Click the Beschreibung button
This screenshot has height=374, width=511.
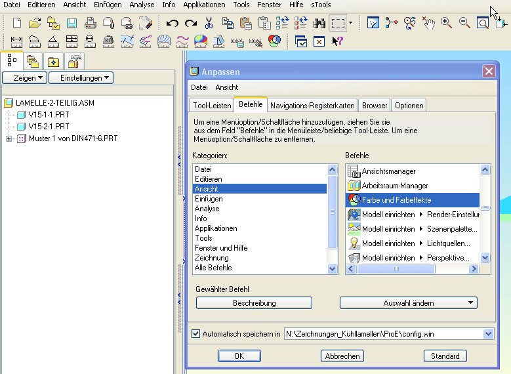pyautogui.click(x=254, y=303)
